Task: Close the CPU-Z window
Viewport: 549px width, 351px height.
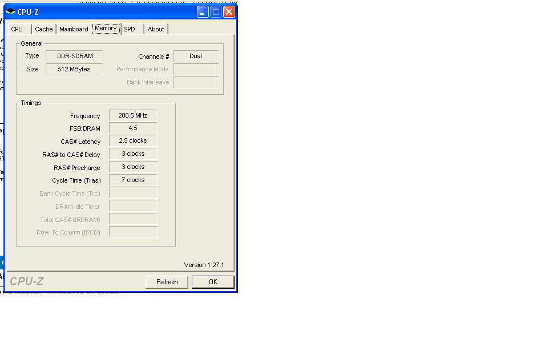Action: tap(229, 12)
